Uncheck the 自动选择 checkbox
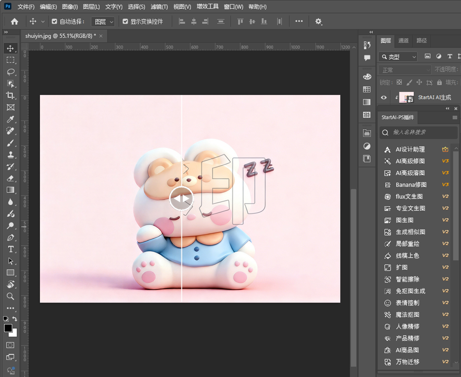Screen dimensions: 461x377 coord(54,22)
